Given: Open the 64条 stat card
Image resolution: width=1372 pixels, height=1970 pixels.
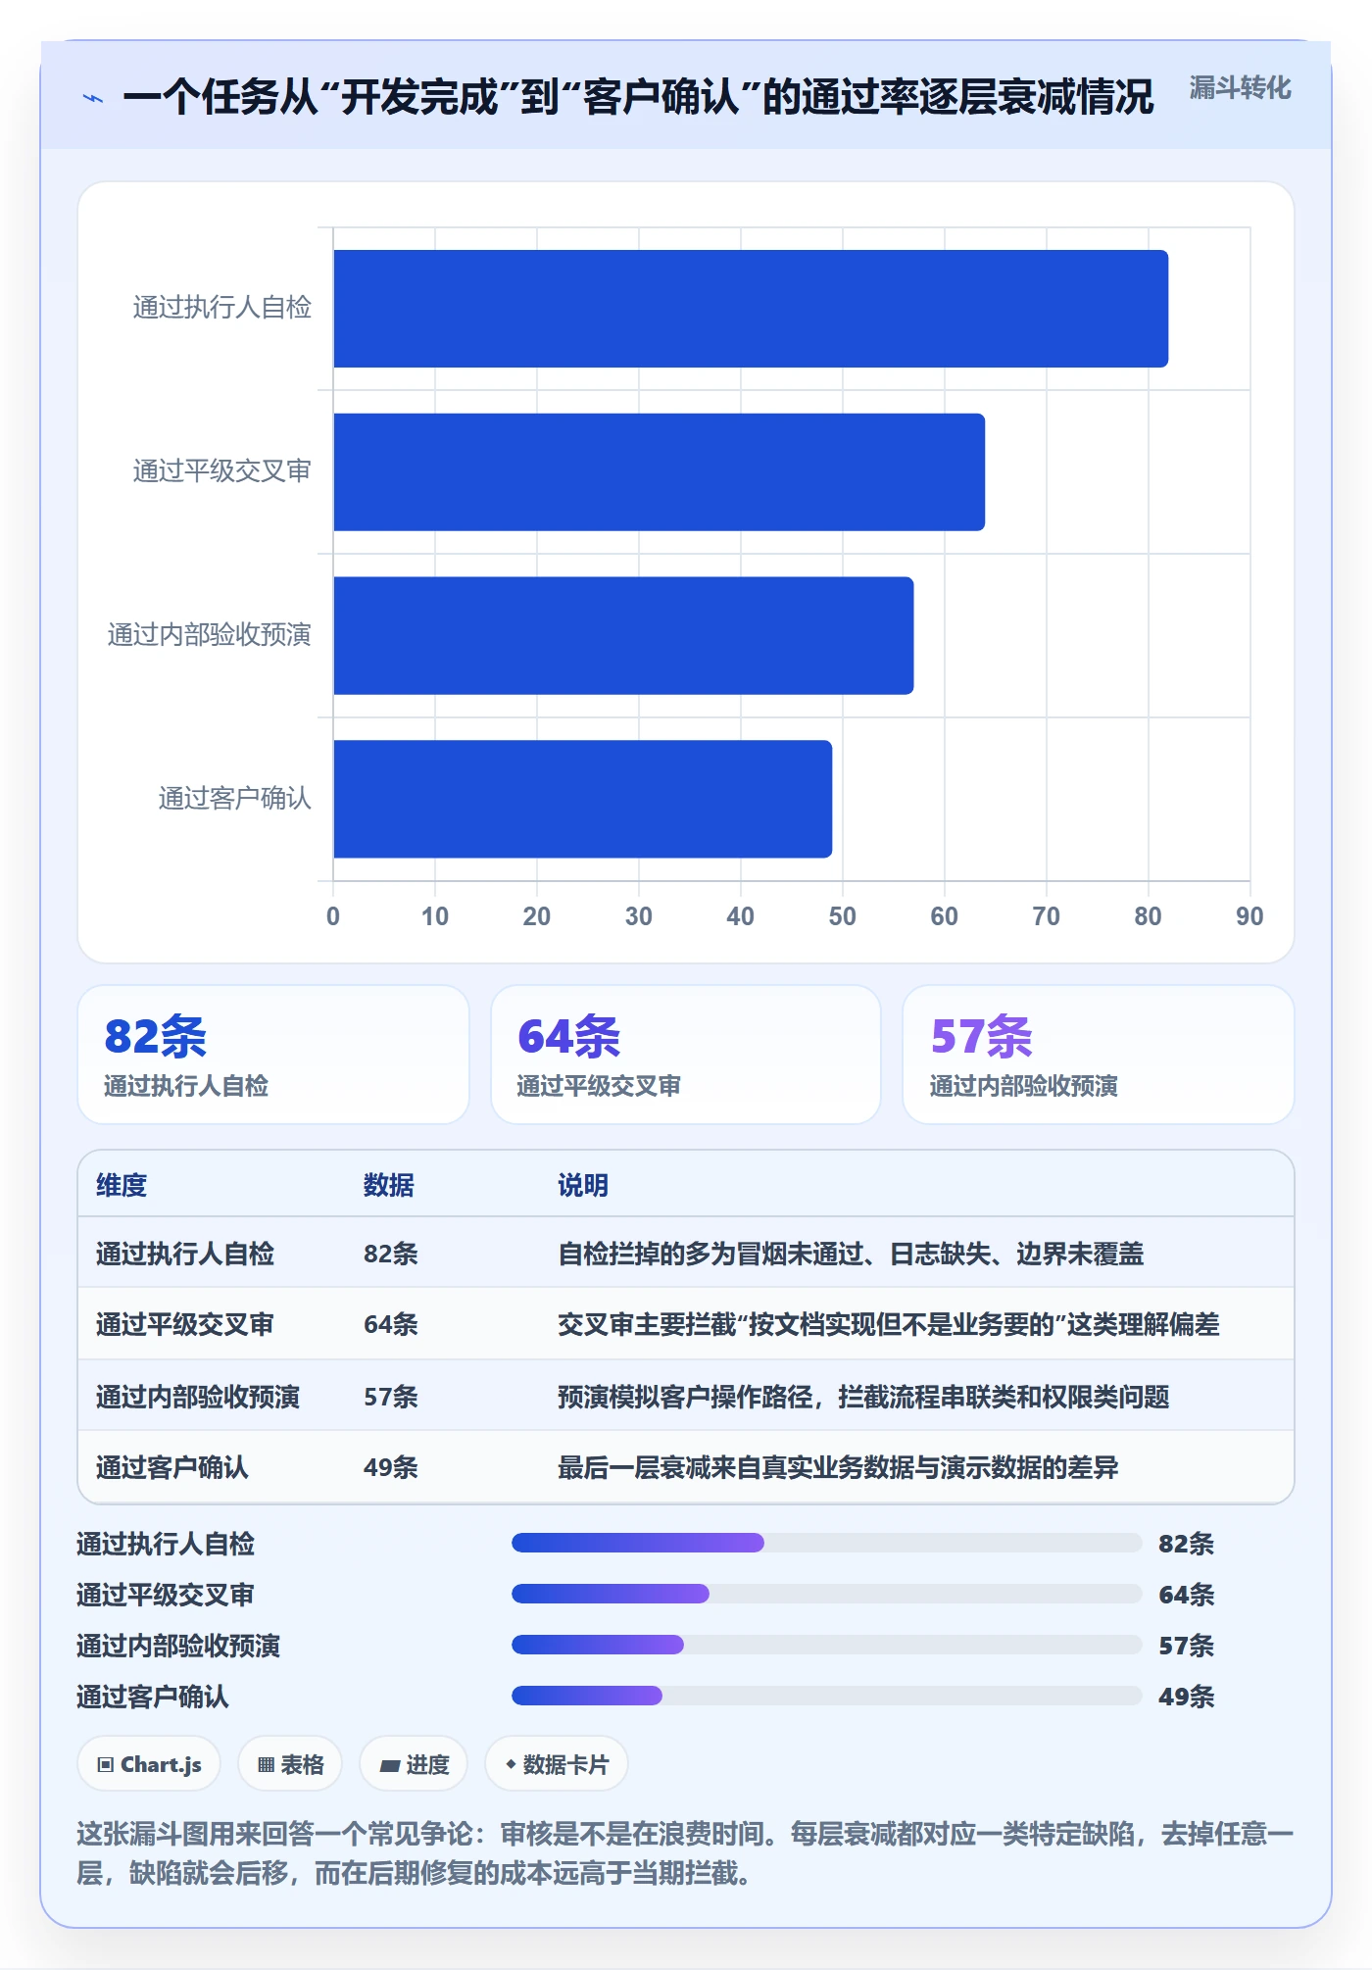Looking at the screenshot, I should pos(686,1055).
